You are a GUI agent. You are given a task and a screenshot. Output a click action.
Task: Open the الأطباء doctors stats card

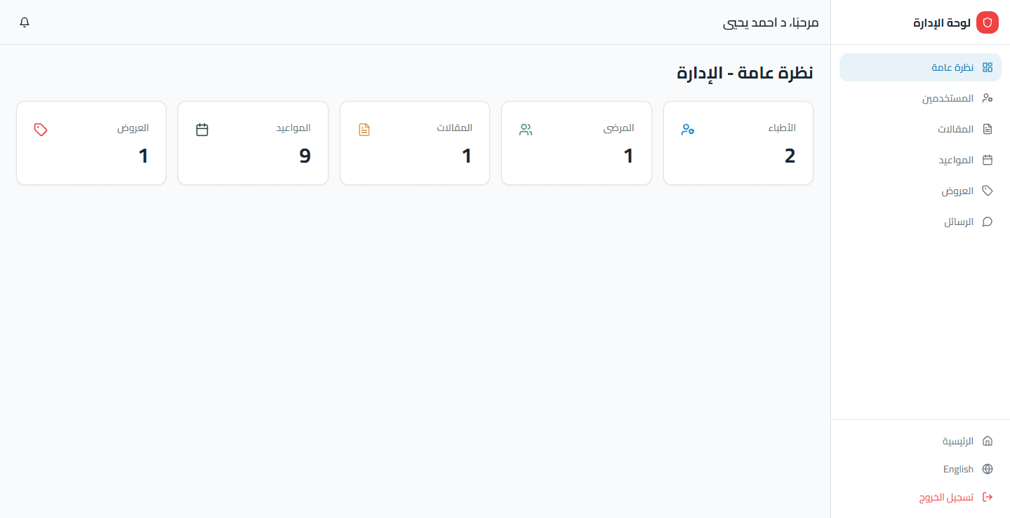tap(738, 143)
